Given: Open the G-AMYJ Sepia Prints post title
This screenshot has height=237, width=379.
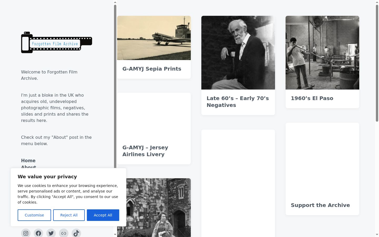Looking at the screenshot, I should (152, 69).
